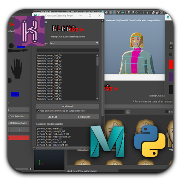181x181 pixels.
Task: Click the Dressing Room window scroll-up arrow
Action: click(x=103, y=21)
